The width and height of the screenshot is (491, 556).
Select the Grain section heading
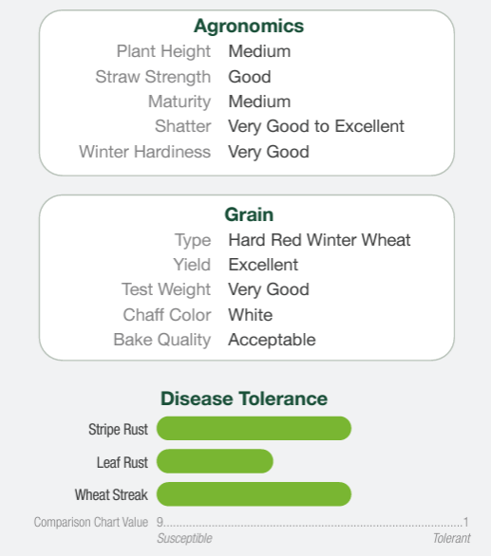tap(249, 214)
